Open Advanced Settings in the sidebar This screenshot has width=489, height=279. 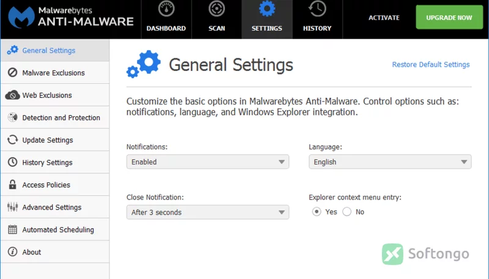(x=55, y=207)
